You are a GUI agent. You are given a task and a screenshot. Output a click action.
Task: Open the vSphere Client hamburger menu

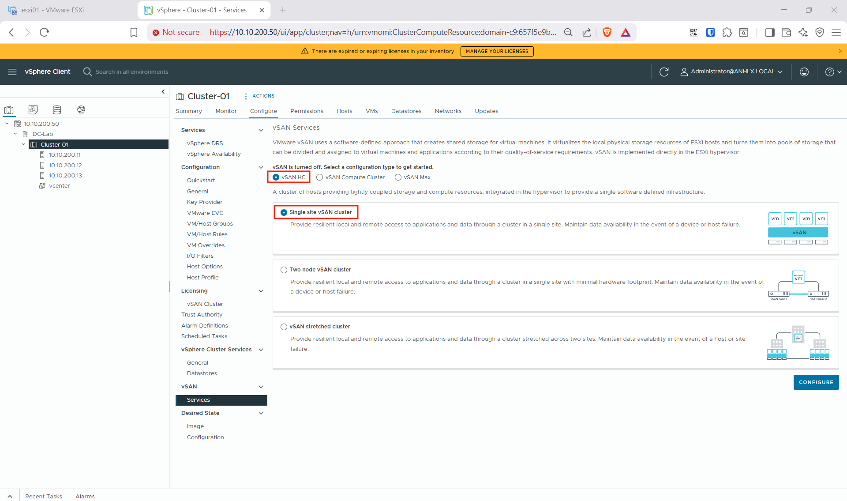(12, 72)
